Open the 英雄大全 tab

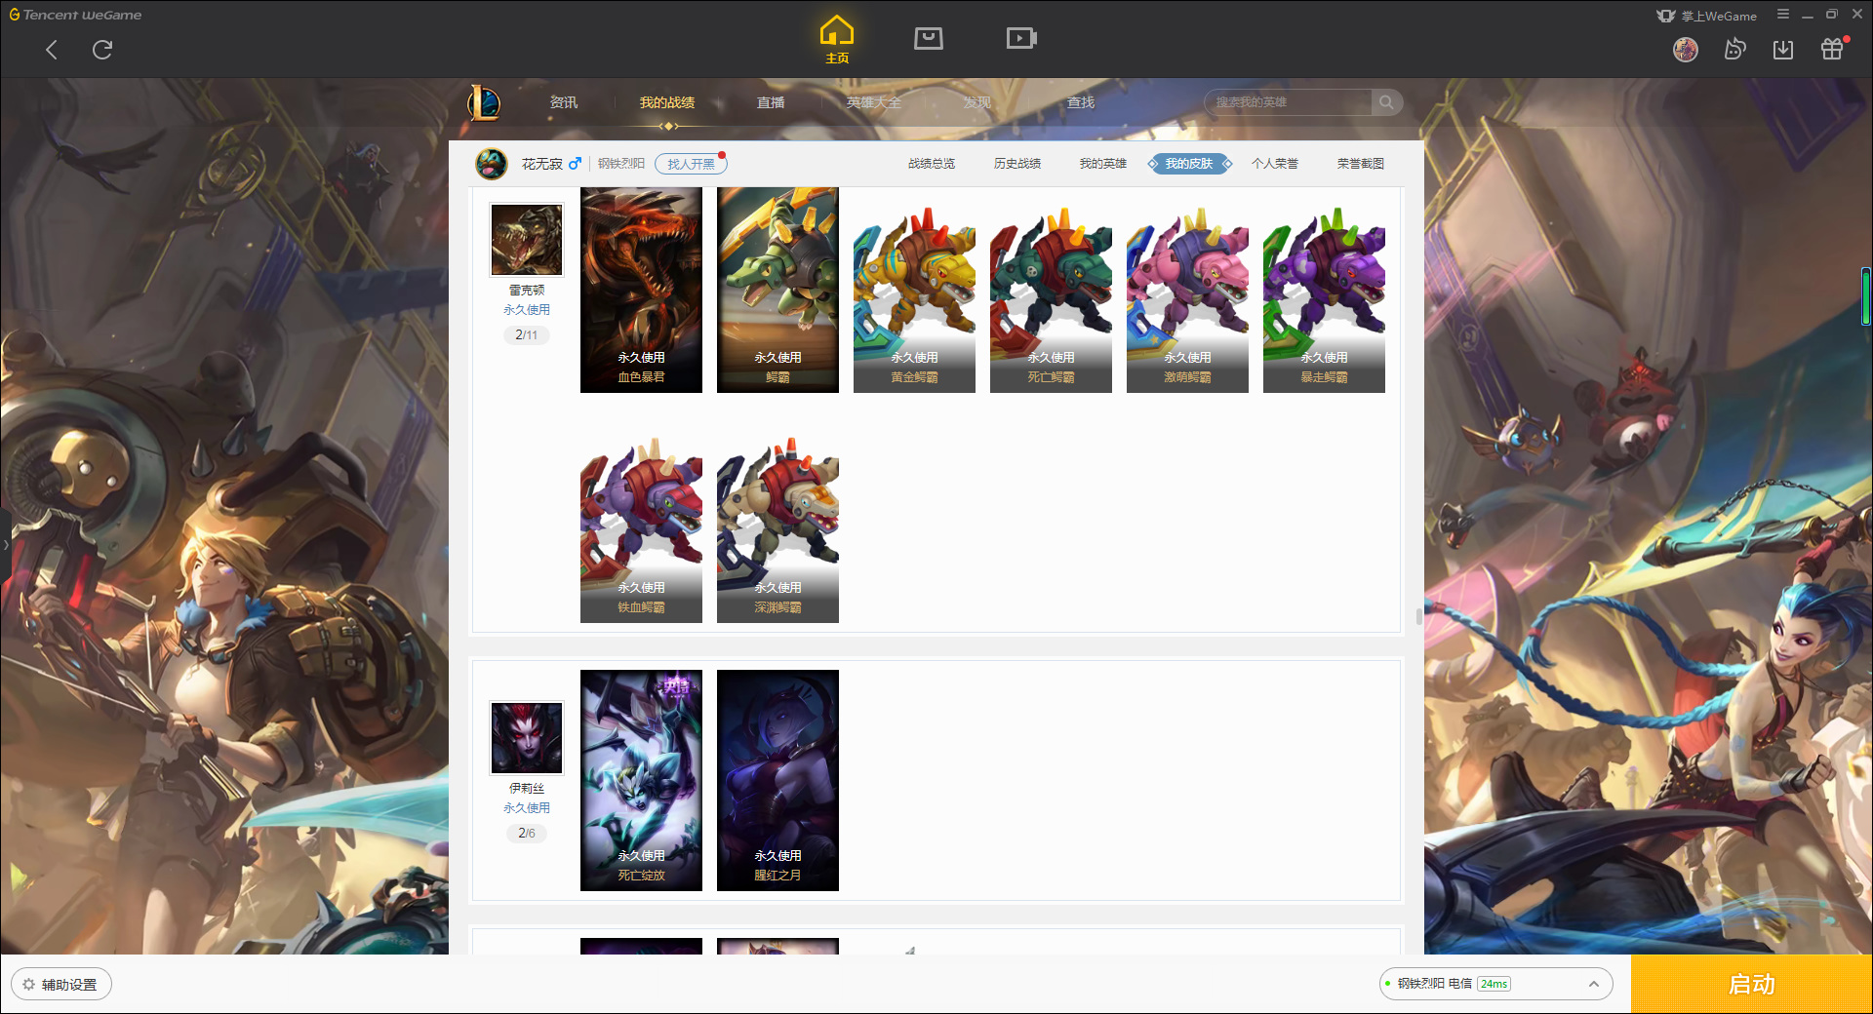pyautogui.click(x=874, y=102)
